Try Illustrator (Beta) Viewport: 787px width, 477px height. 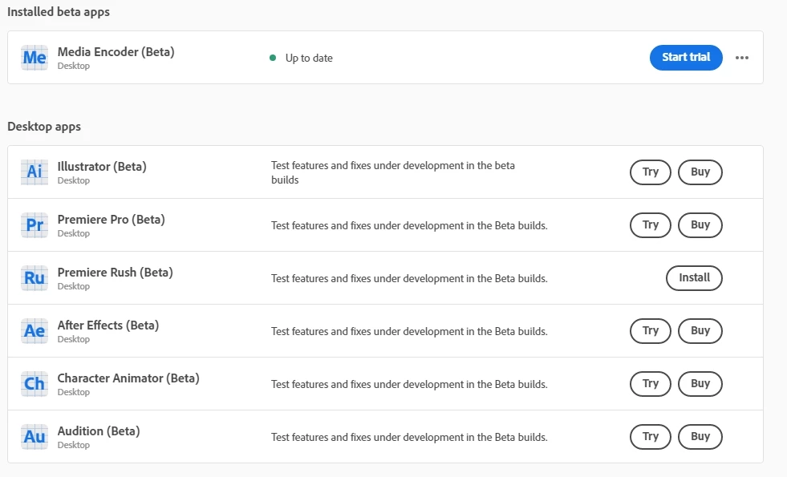click(x=651, y=172)
